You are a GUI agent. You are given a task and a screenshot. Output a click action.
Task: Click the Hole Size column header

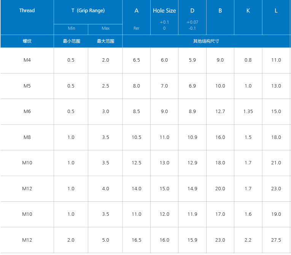tap(164, 11)
